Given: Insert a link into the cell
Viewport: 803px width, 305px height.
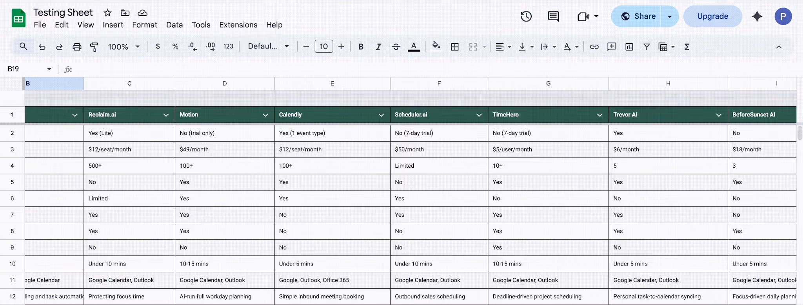Looking at the screenshot, I should pyautogui.click(x=594, y=47).
